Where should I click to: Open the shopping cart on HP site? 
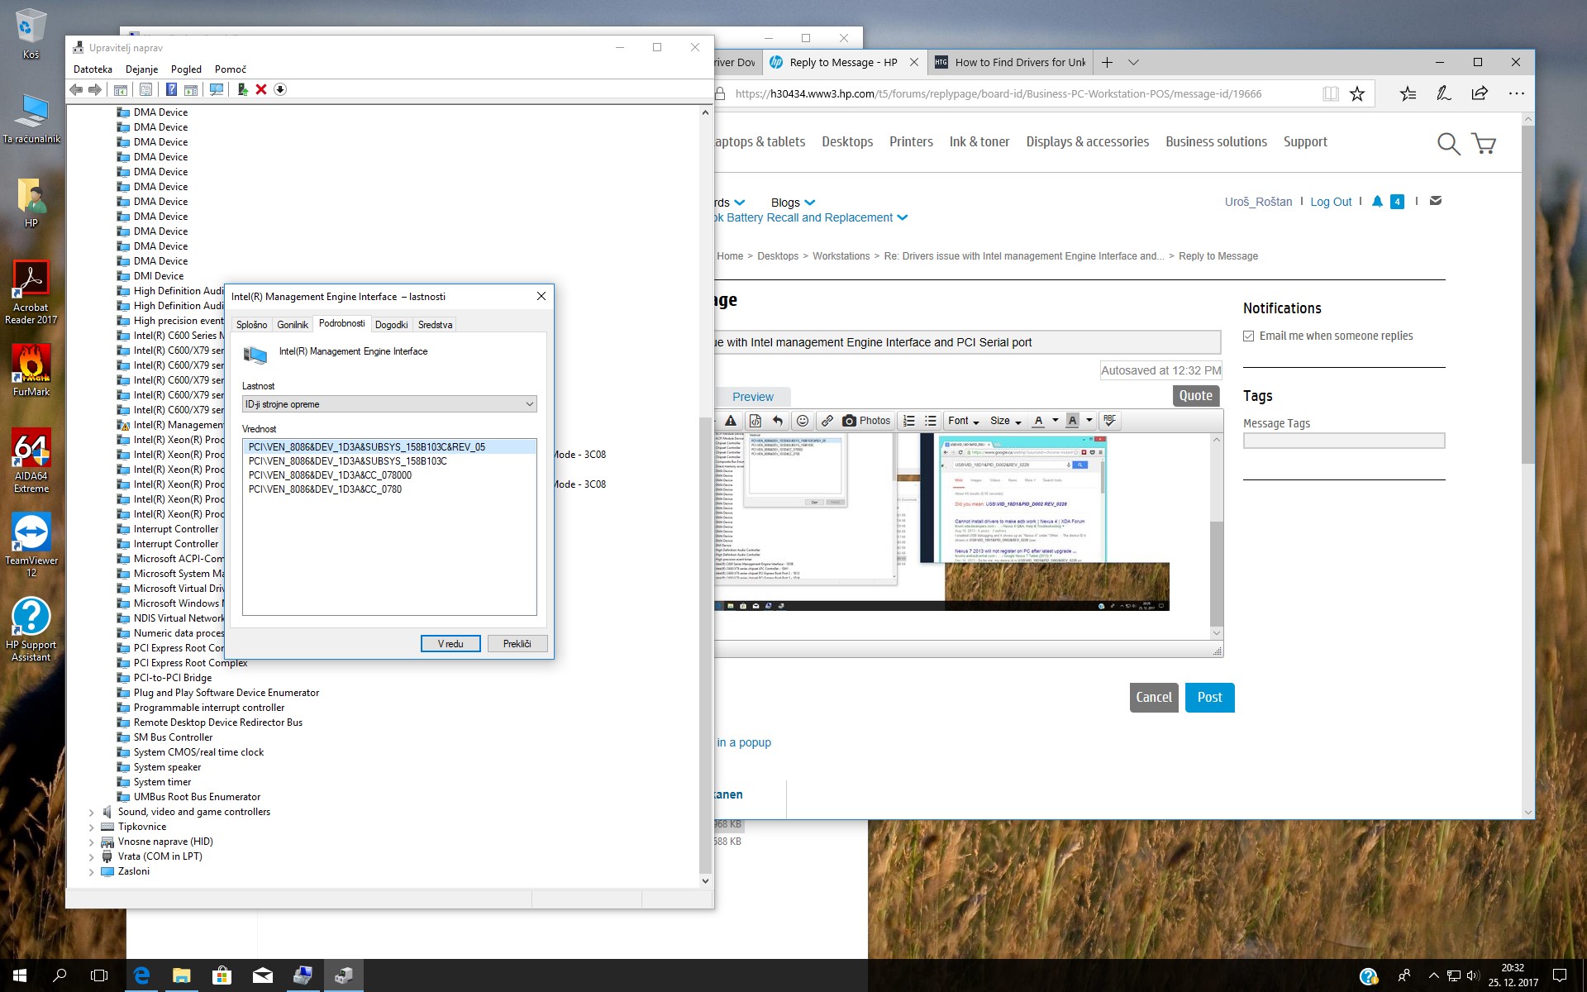click(x=1485, y=144)
